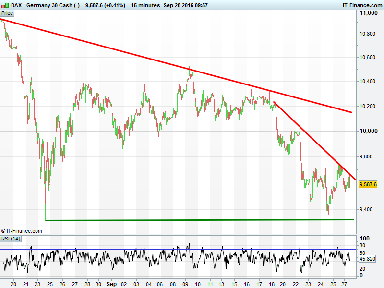
Task: Click the Sep 28 2015 09:57 timestamp
Action: (x=185, y=5)
